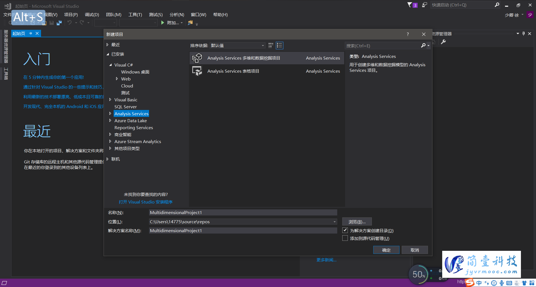
Task: Open the build your first app link
Action: (x=54, y=77)
